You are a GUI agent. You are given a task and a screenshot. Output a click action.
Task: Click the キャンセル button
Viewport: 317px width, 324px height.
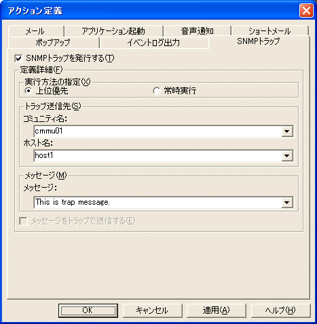point(152,310)
